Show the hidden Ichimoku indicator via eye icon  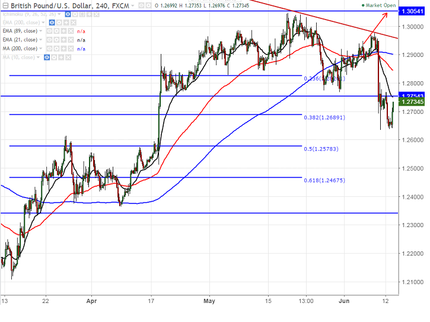[68, 14]
